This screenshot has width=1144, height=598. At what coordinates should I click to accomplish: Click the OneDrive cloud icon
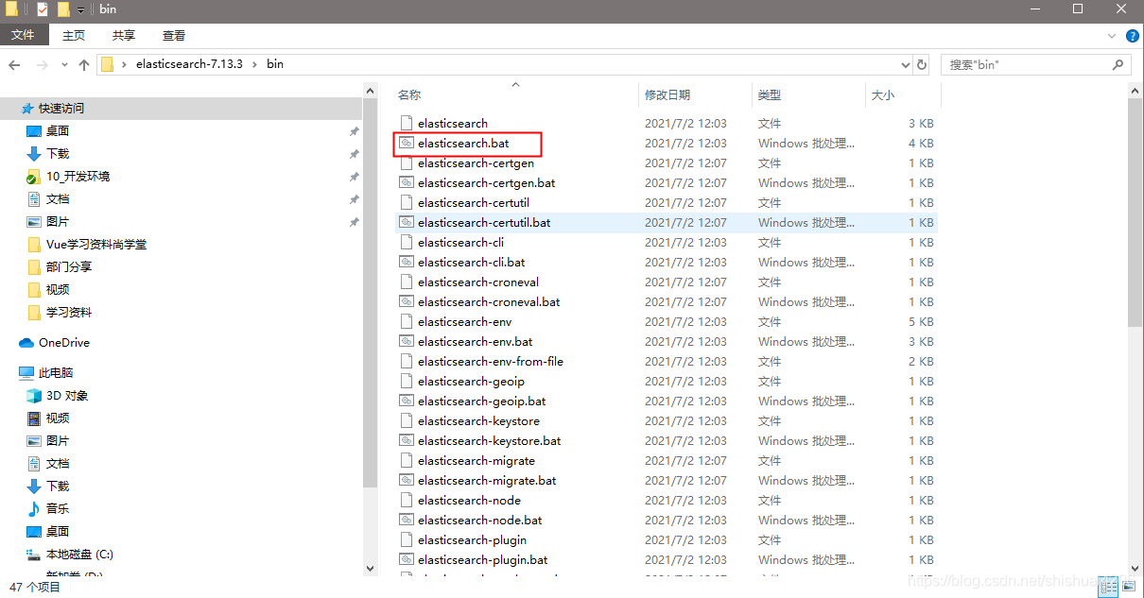(x=26, y=343)
